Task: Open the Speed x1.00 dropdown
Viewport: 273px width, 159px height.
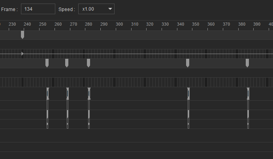Action: coord(96,9)
